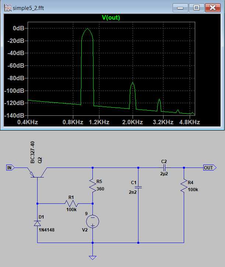Image resolution: width=225 pixels, height=267 pixels.
Task: Click the LTspice waveform icon in the title bar
Action: pos(8,8)
